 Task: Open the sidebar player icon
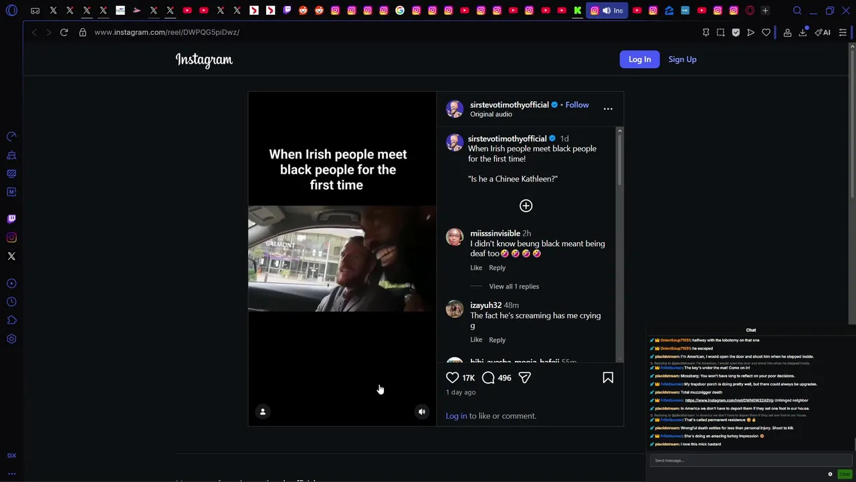[x=11, y=283]
